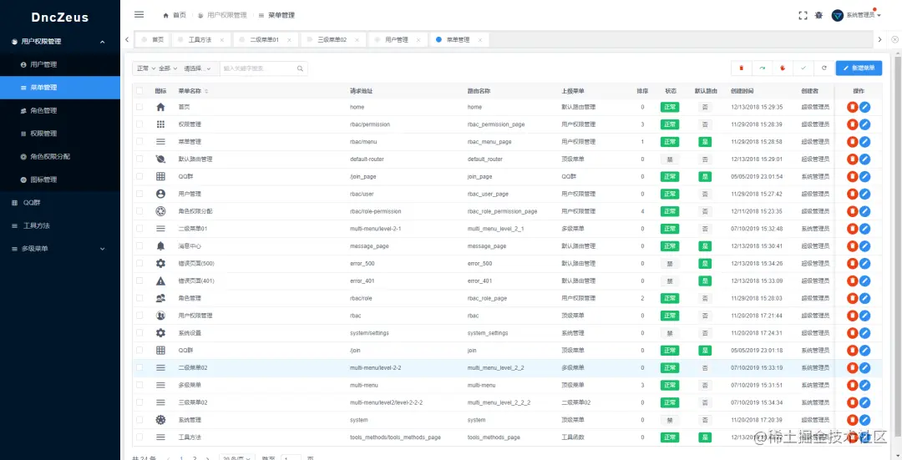This screenshot has width=902, height=460.
Task: Click the search magnifier icon
Action: pos(300,68)
